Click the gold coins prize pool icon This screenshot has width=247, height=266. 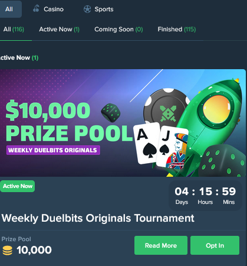pos(8,250)
